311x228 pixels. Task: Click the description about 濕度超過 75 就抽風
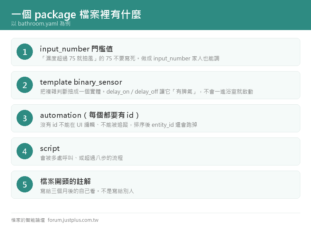pos(130,58)
